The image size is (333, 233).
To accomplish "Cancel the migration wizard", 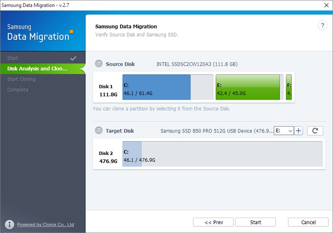I will [x=308, y=222].
